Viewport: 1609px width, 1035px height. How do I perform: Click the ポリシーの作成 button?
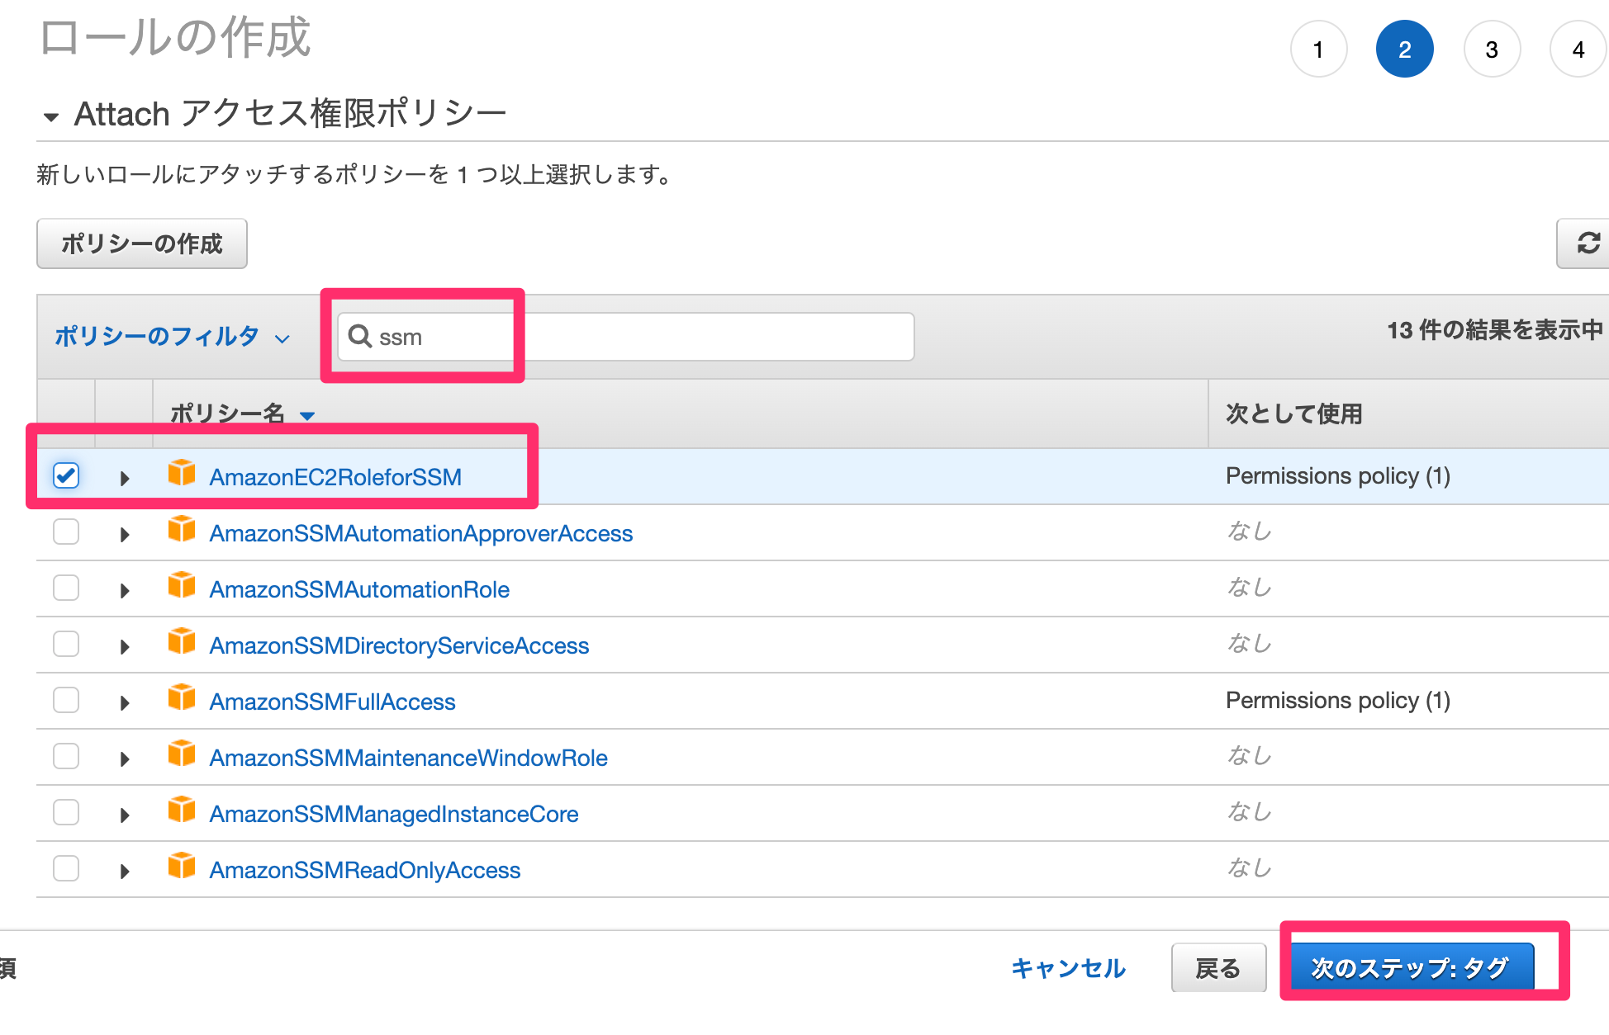[x=142, y=243]
